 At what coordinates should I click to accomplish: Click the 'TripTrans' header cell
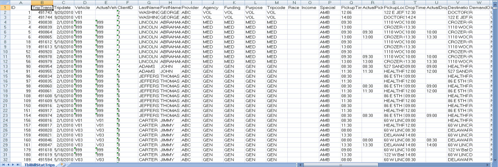coord(42,7)
